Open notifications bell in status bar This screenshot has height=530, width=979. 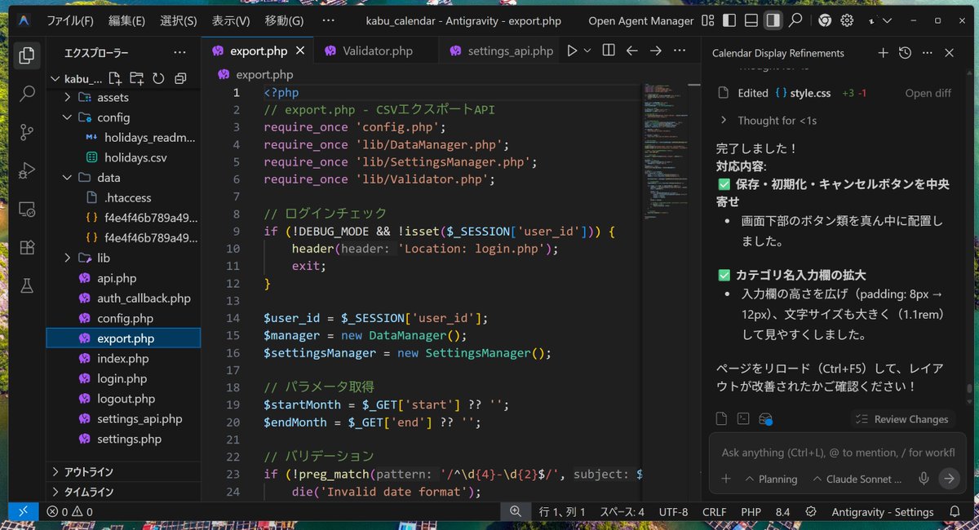click(955, 512)
